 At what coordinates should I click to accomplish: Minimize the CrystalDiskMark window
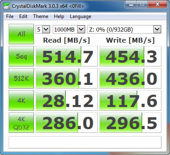point(131,5)
